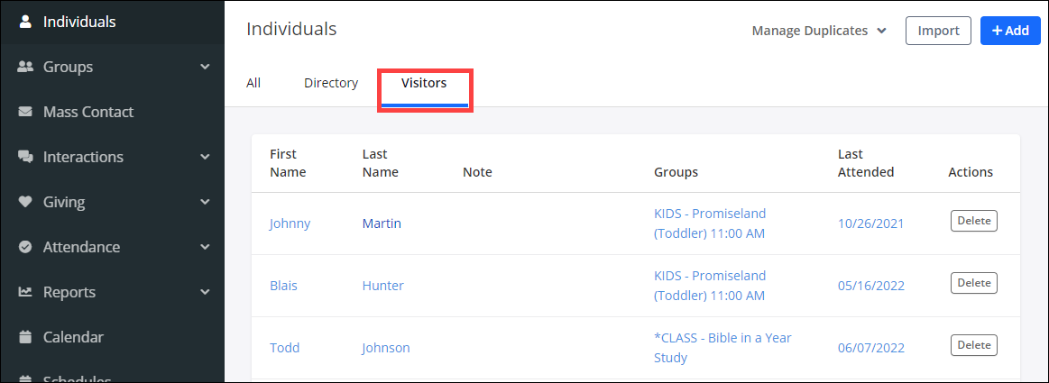Image resolution: width=1049 pixels, height=383 pixels.
Task: Click the Groups people icon
Action: (x=25, y=67)
